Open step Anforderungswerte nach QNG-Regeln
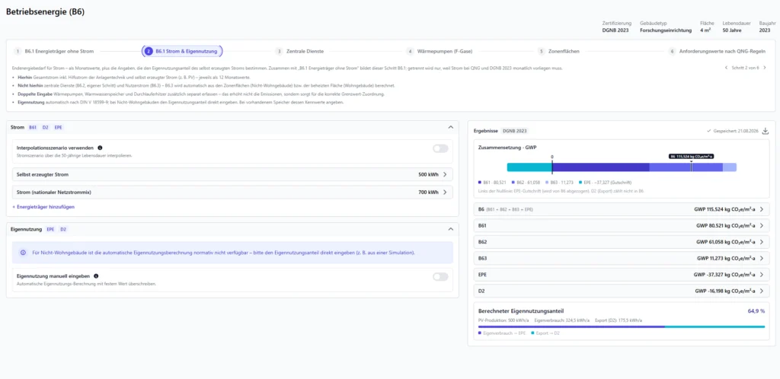The image size is (780, 379). (718, 51)
